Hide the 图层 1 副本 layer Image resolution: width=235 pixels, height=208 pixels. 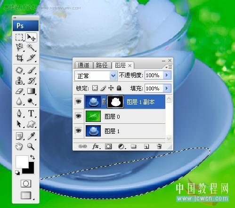79,102
